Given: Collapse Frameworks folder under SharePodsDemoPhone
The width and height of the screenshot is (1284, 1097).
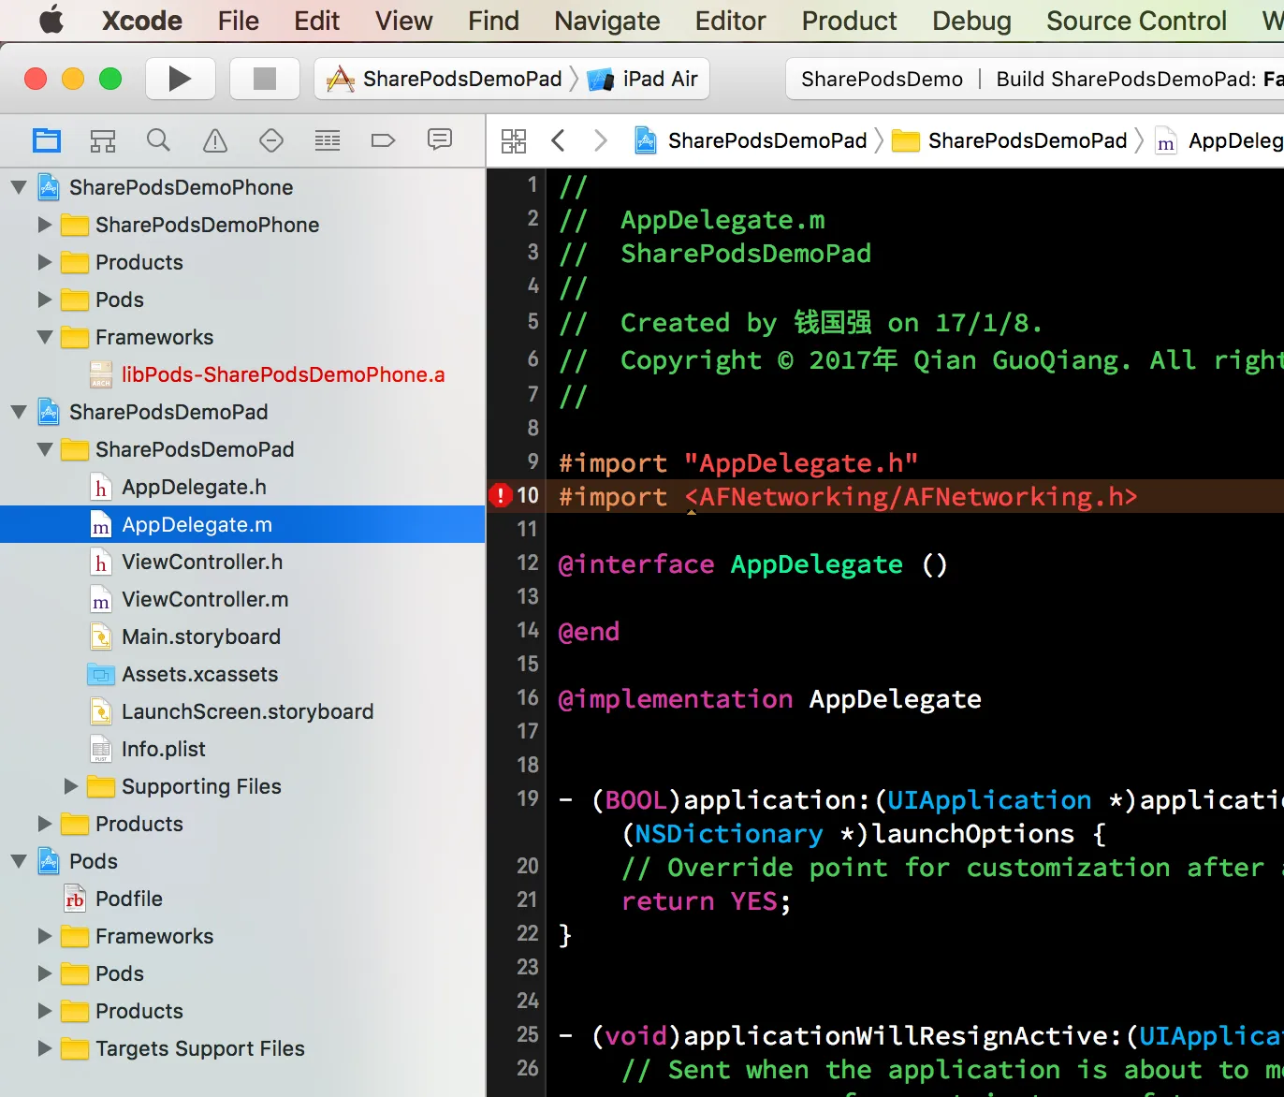Looking at the screenshot, I should [x=44, y=337].
